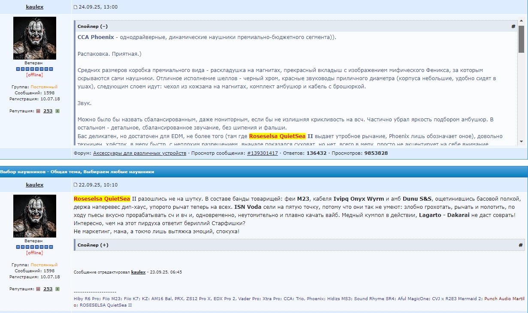
Task: Click post icon next to 24.09.25, 13:00
Action: coord(75,7)
